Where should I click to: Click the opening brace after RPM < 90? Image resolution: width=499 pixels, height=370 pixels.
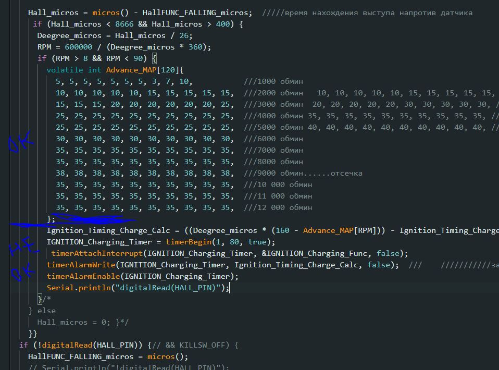coord(154,58)
